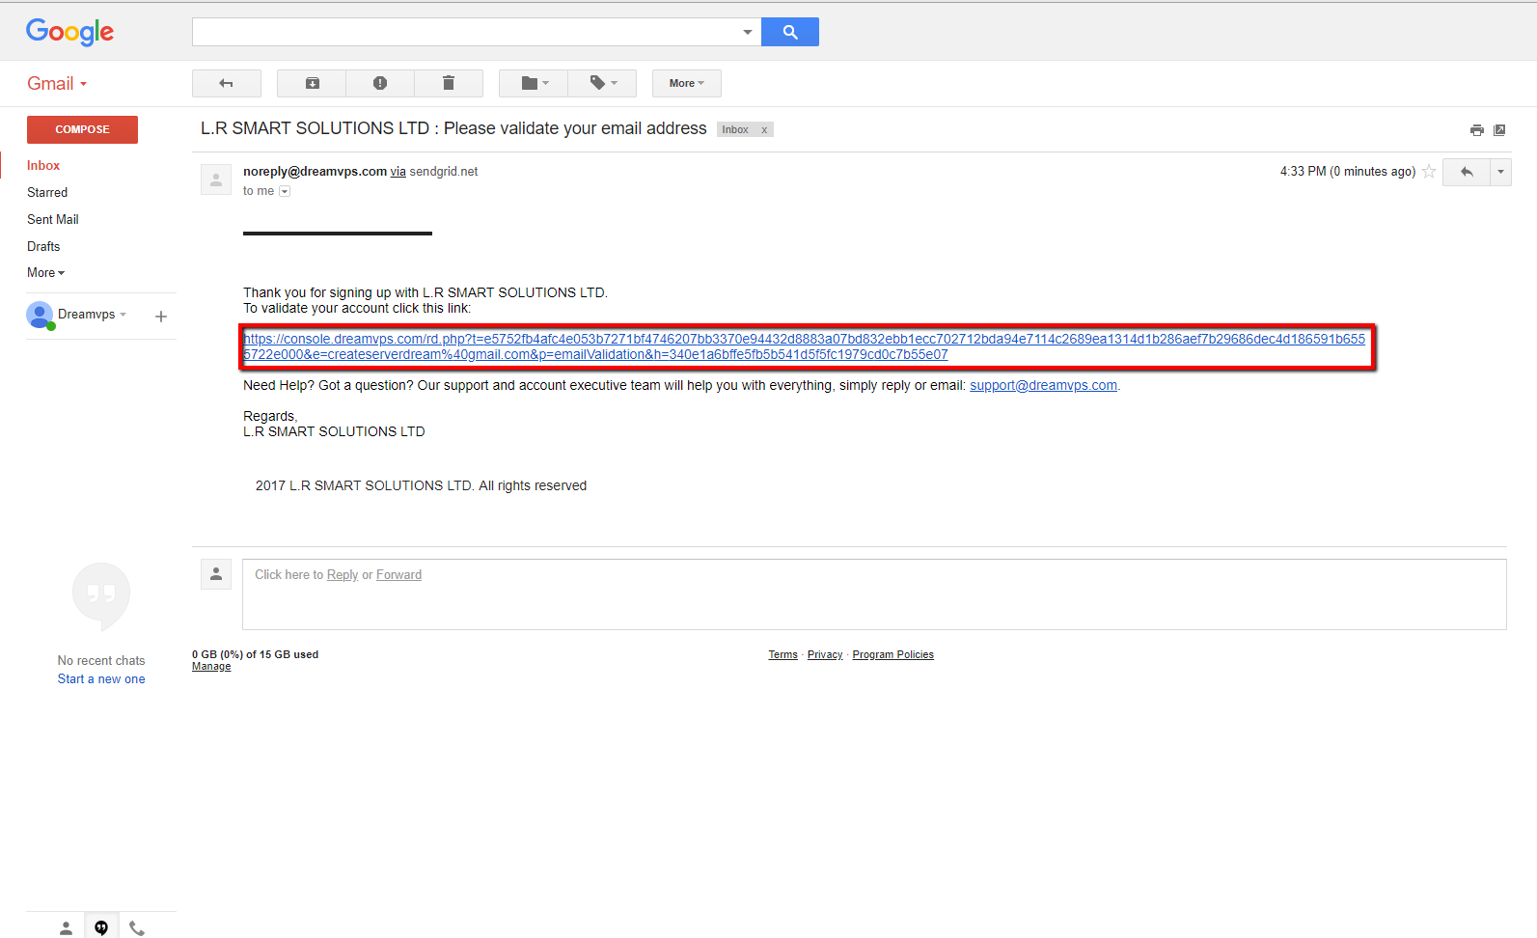1537x938 pixels.
Task: Open the message more-options dropdown arrow
Action: pyautogui.click(x=1500, y=172)
